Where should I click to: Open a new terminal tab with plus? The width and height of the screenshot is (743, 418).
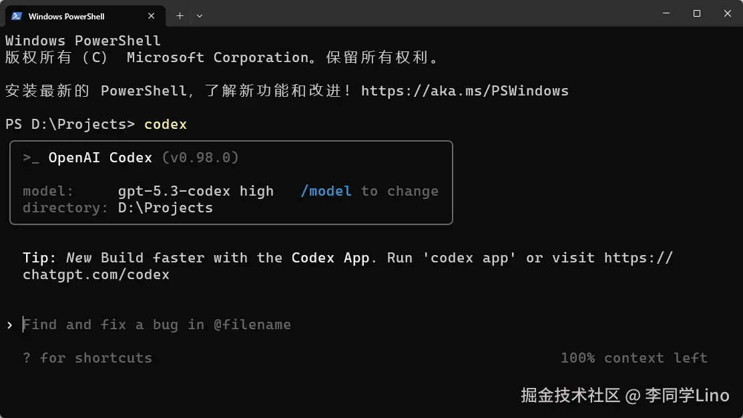180,15
